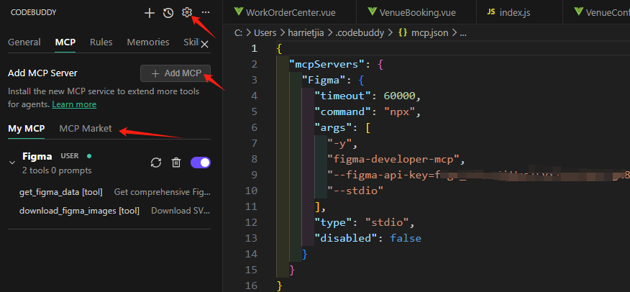Screen dimensions: 630x292
Task: Start a new chat with the plus icon
Action: pos(150,13)
